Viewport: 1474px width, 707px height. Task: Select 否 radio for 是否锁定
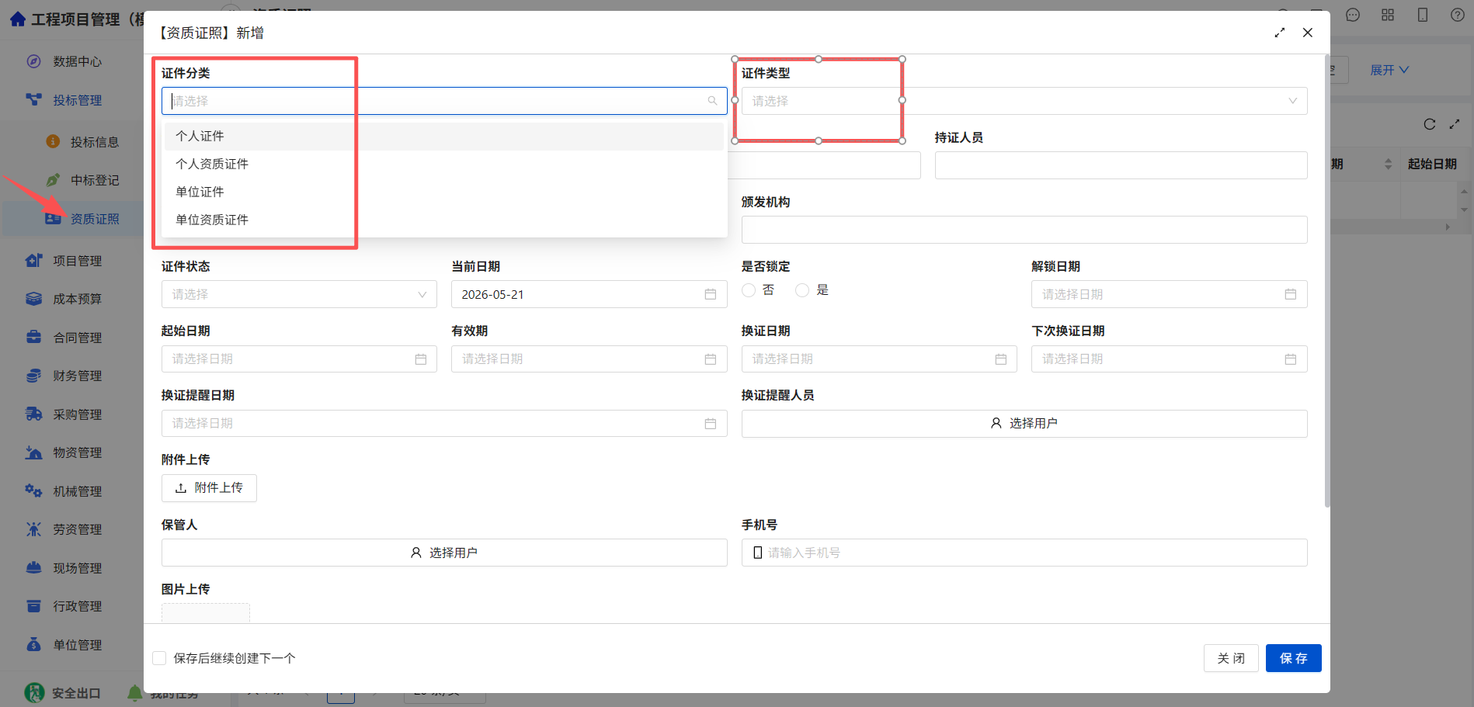[749, 289]
